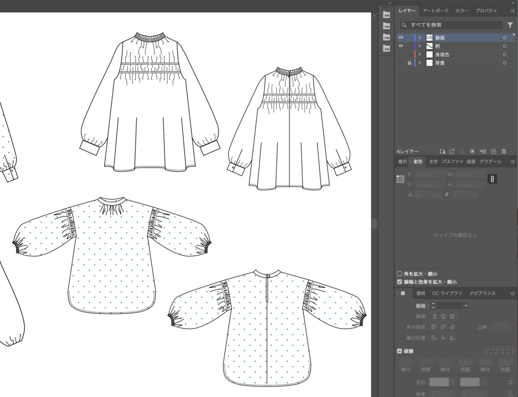
Task: Click the canvas vertical scrollbar thumb
Action: click(374, 224)
